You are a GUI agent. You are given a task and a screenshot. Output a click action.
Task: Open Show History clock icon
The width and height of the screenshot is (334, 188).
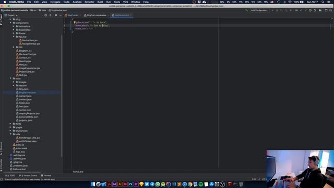(310, 10)
